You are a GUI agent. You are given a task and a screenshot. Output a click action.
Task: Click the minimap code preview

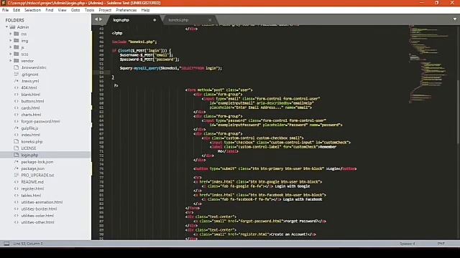[428, 64]
